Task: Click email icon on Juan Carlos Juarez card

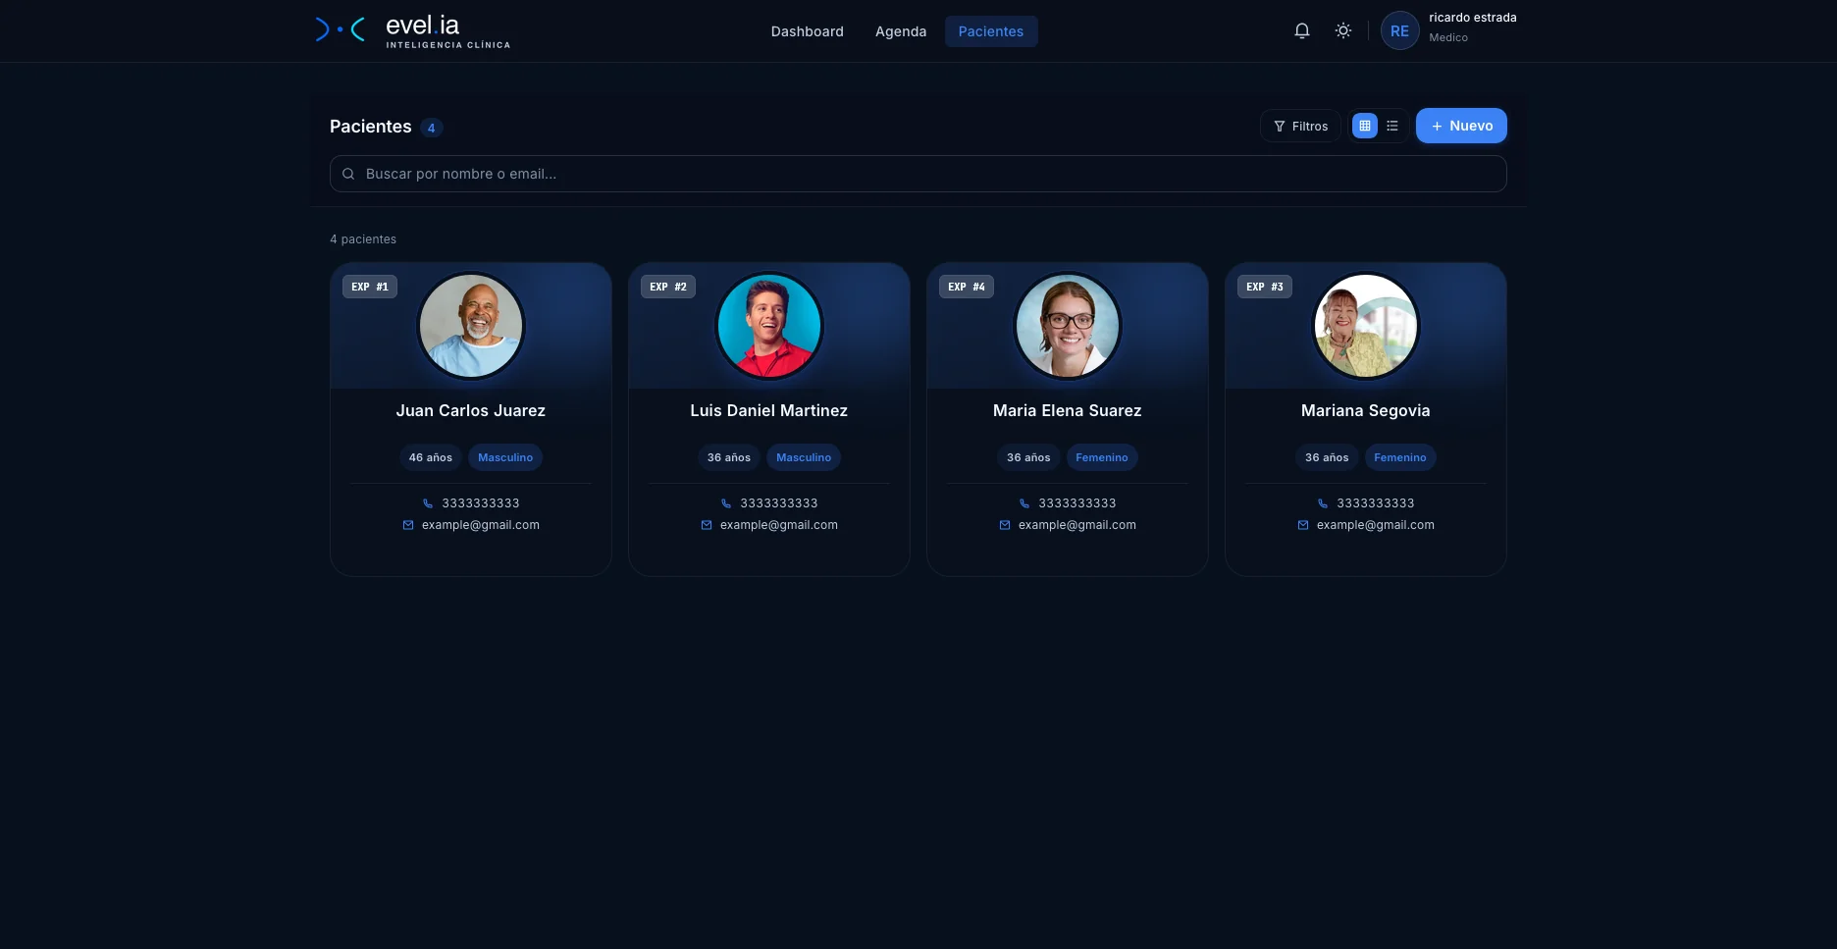Action: [x=408, y=525]
